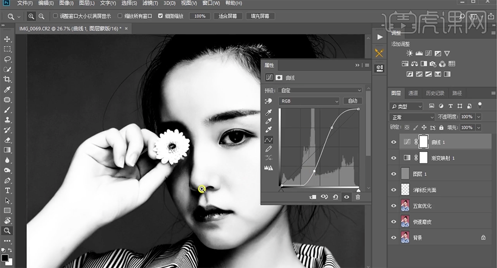Select the Pen tool
Image resolution: width=497 pixels, height=268 pixels.
[x=7, y=180]
